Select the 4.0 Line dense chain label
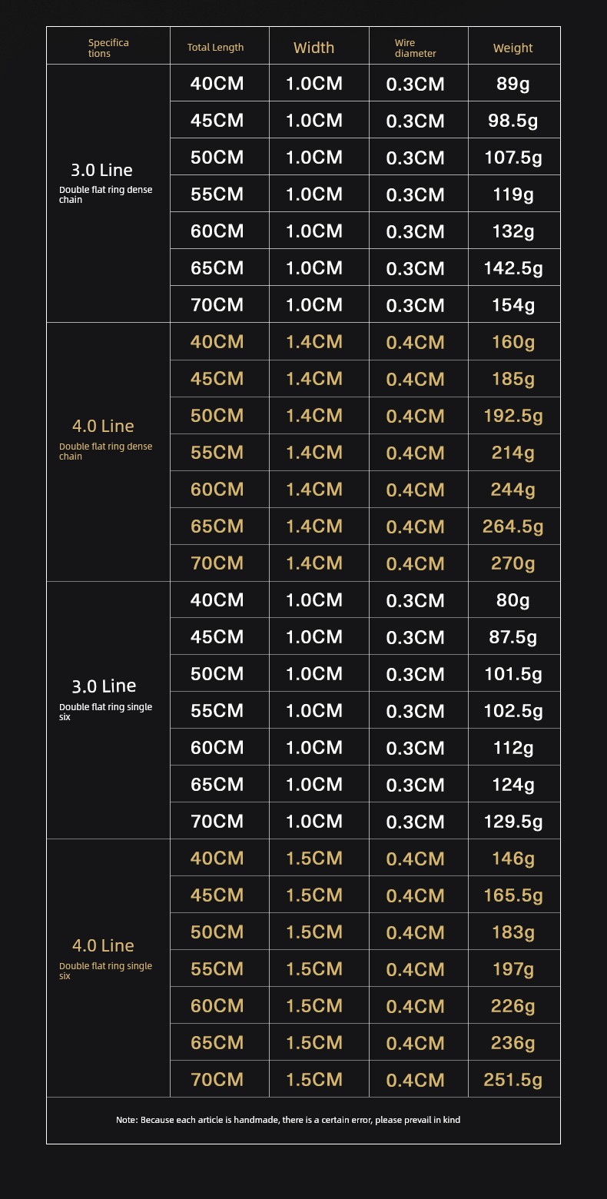The image size is (607, 1199). (x=106, y=438)
